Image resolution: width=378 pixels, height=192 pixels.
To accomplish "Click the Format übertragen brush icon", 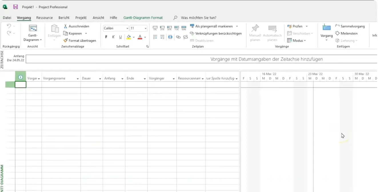I will (65, 40).
